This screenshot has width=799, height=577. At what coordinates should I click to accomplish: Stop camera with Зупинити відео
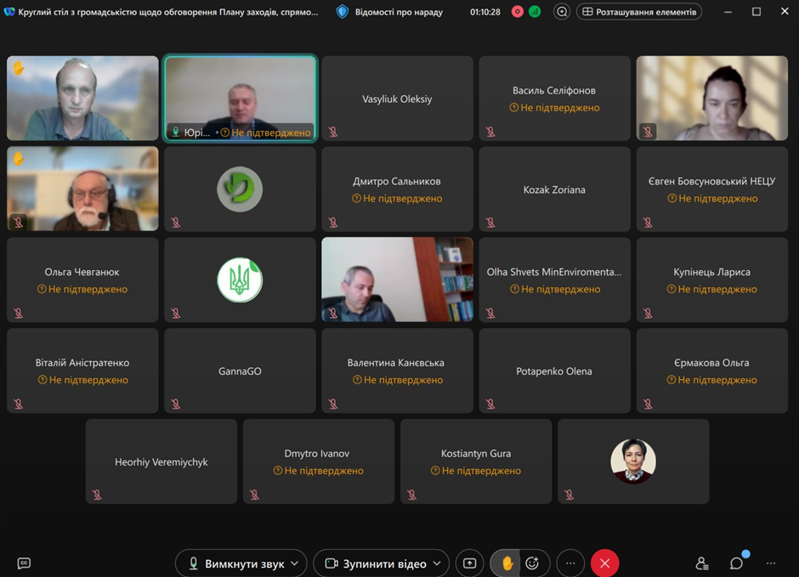pos(376,563)
